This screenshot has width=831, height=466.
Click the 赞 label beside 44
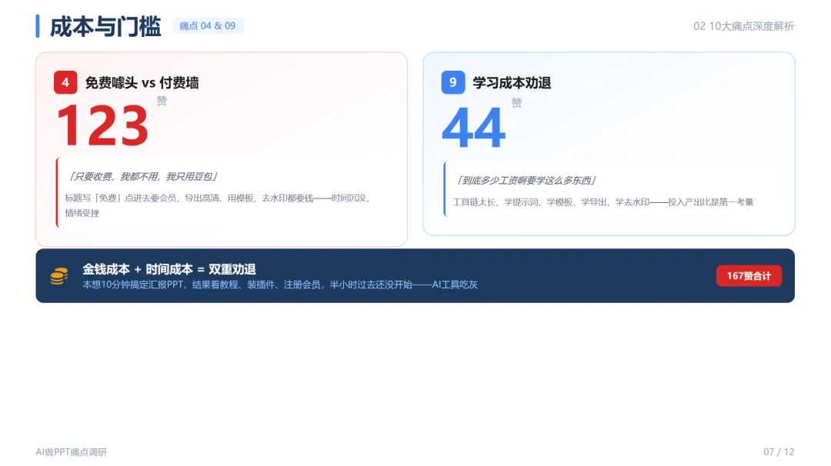tap(517, 103)
